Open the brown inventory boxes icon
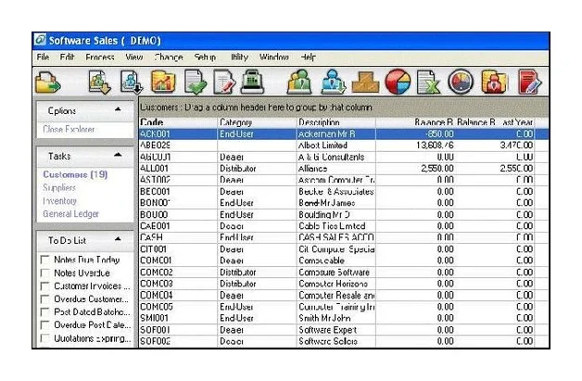 (x=365, y=83)
